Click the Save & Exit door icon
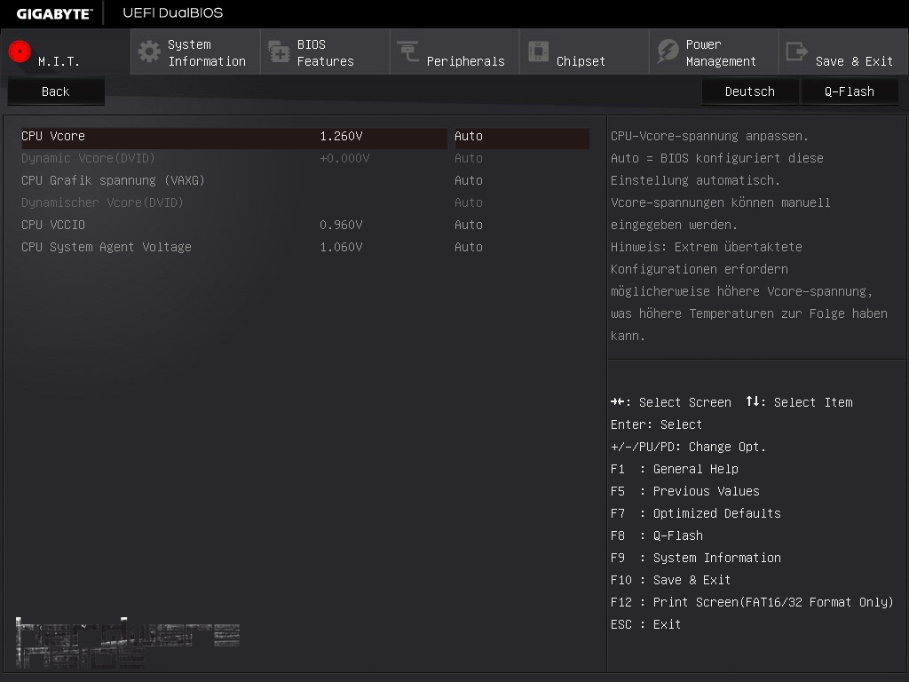 [x=796, y=52]
